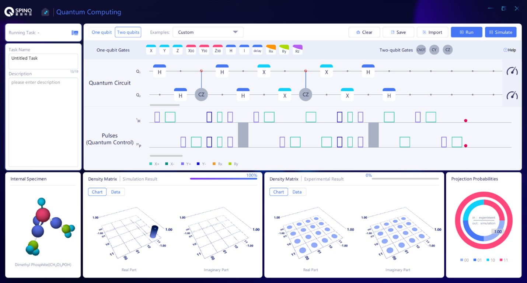Click the red end marker on the 31P pulse line

pyautogui.click(x=465, y=146)
